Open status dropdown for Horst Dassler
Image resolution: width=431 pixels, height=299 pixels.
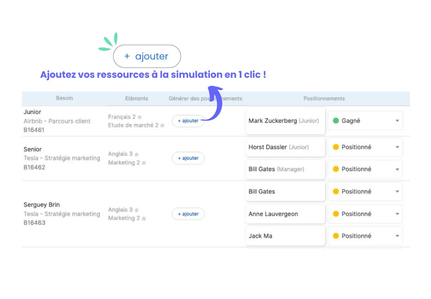(x=365, y=147)
